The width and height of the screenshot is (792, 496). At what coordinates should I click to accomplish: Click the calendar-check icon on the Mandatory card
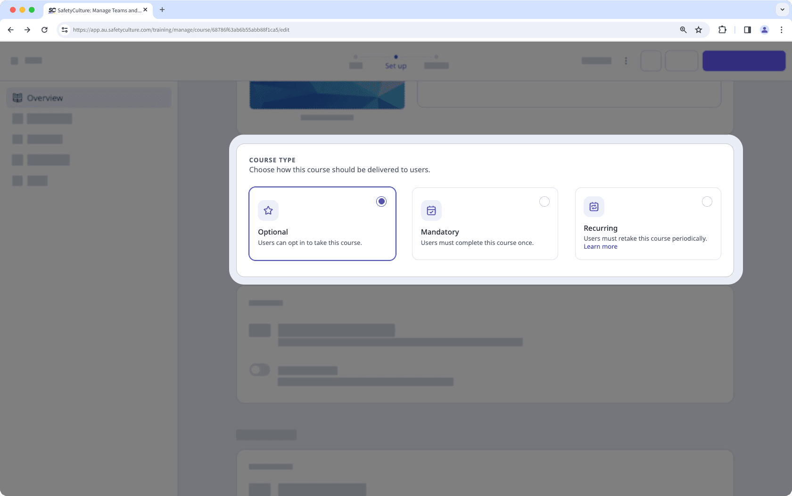[431, 210]
